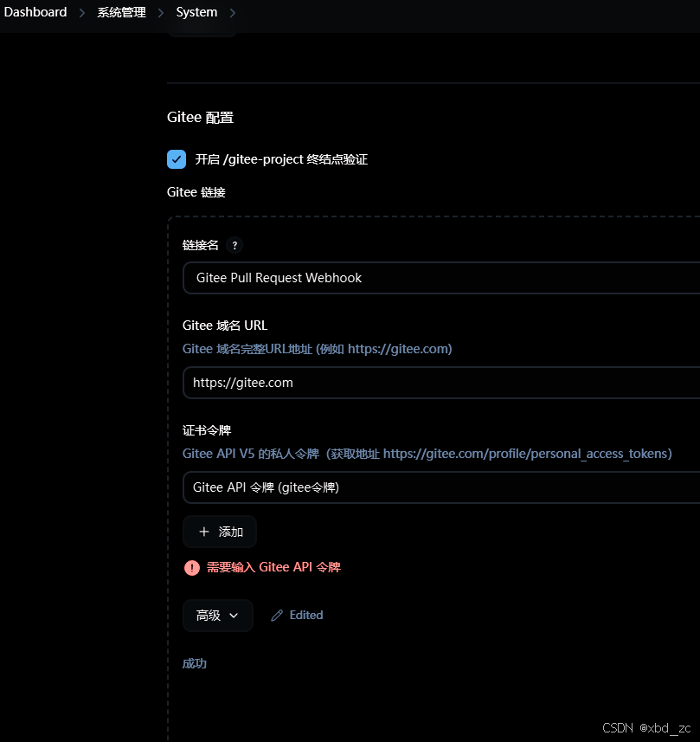Expand chevron after Dashboard breadcrumb
The image size is (700, 742).
[x=82, y=13]
